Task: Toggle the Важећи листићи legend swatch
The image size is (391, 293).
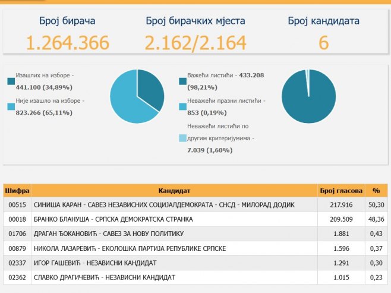Action: tap(182, 81)
